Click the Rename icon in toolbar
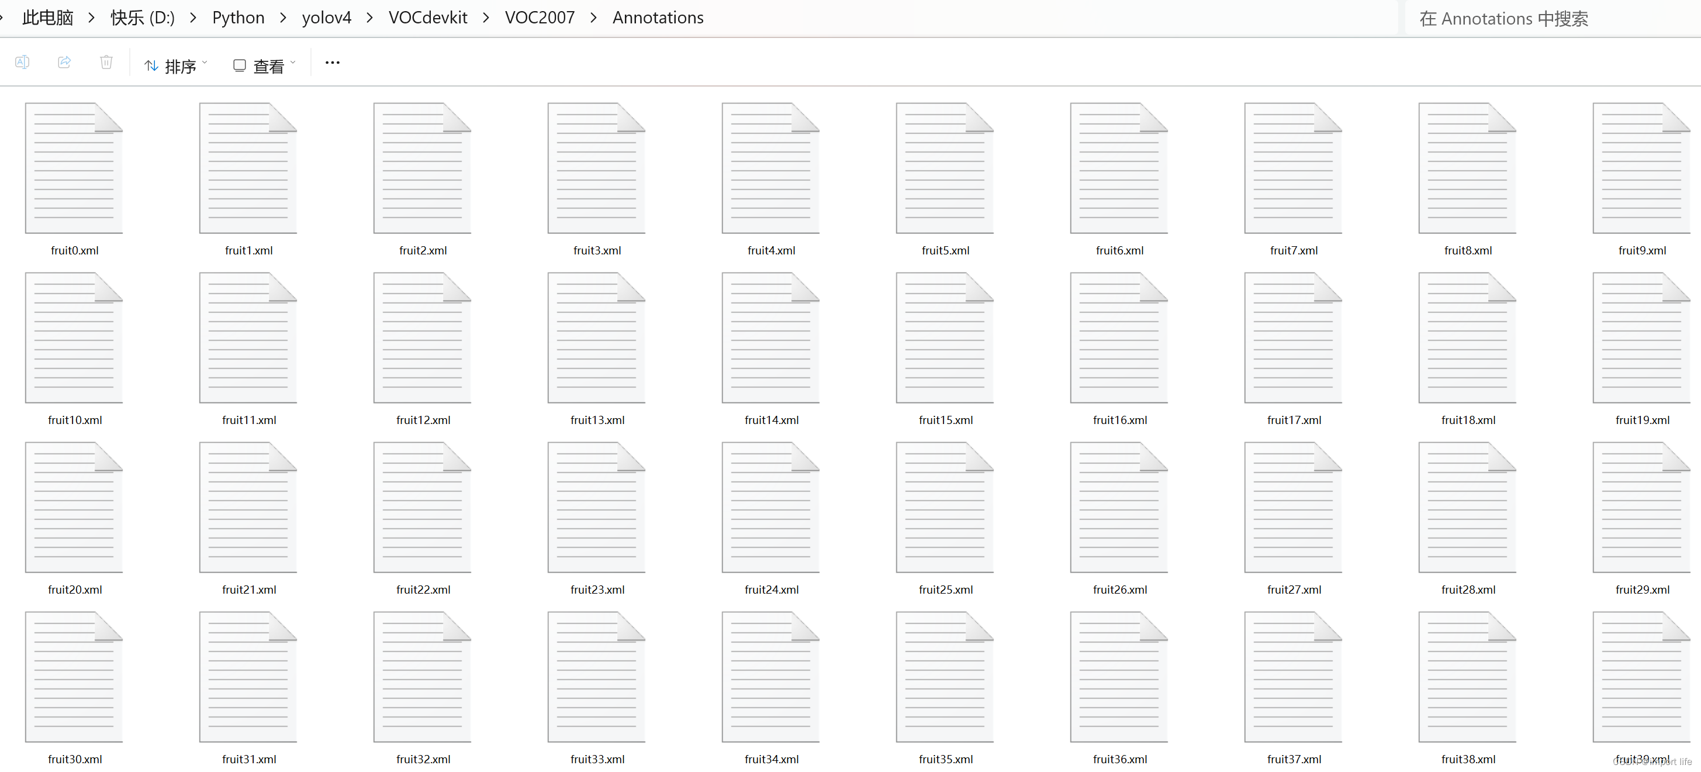The image size is (1701, 772). coord(22,62)
